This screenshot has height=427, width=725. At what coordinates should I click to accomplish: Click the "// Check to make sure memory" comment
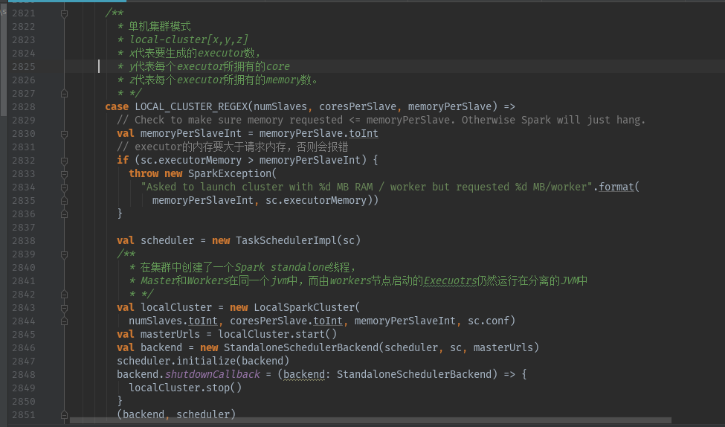381,121
